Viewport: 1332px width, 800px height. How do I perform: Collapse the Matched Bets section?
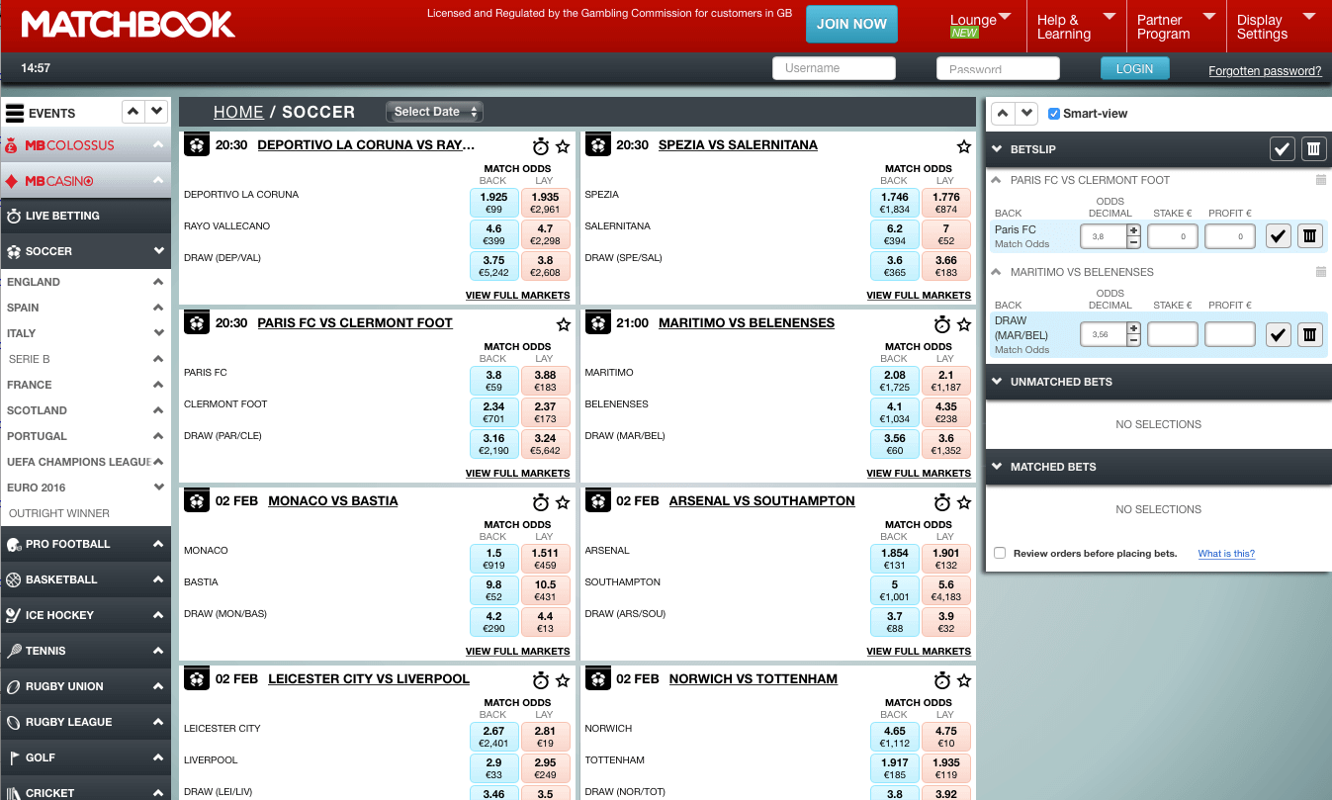click(x=996, y=467)
